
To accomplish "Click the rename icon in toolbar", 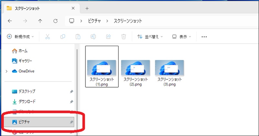I will [x=93, y=37].
